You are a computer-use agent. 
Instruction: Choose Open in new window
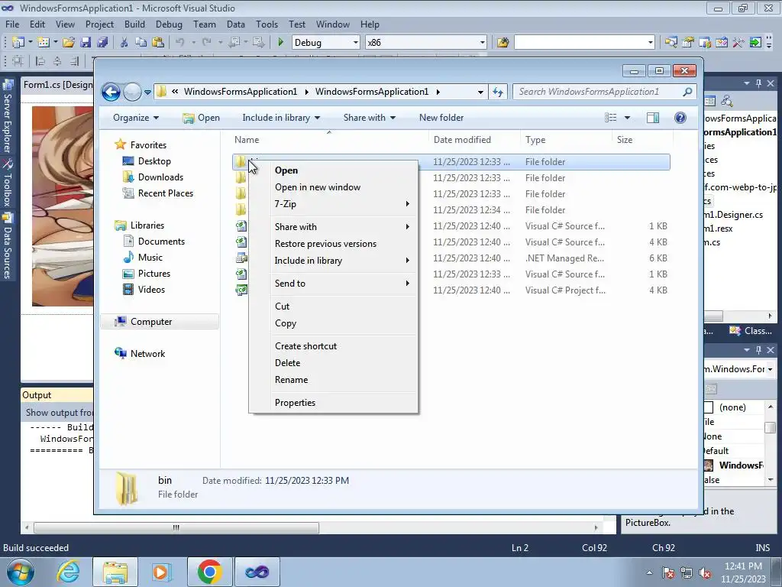click(333, 187)
